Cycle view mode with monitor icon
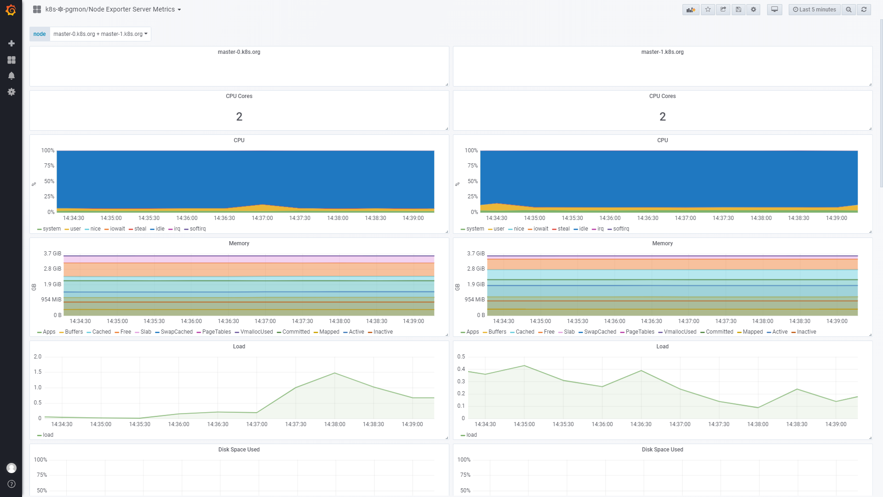The width and height of the screenshot is (883, 497). pyautogui.click(x=774, y=10)
